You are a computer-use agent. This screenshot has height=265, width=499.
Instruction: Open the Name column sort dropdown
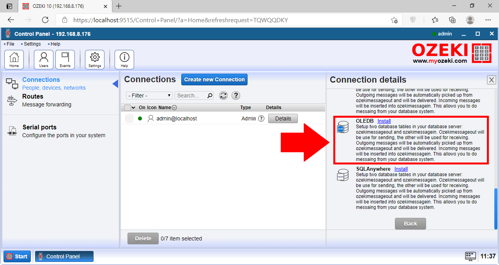coord(174,108)
